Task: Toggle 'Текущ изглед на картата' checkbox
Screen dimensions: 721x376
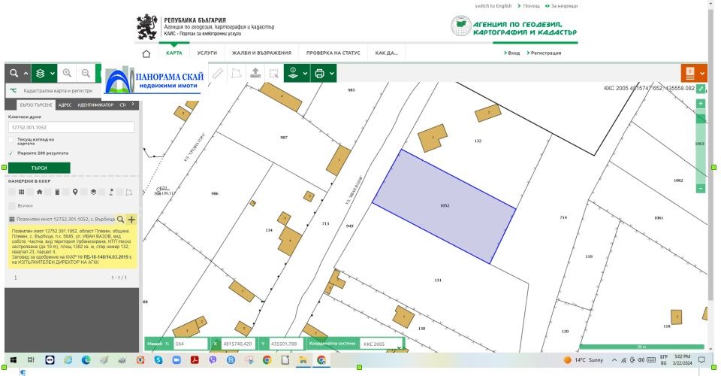Action: (11, 140)
